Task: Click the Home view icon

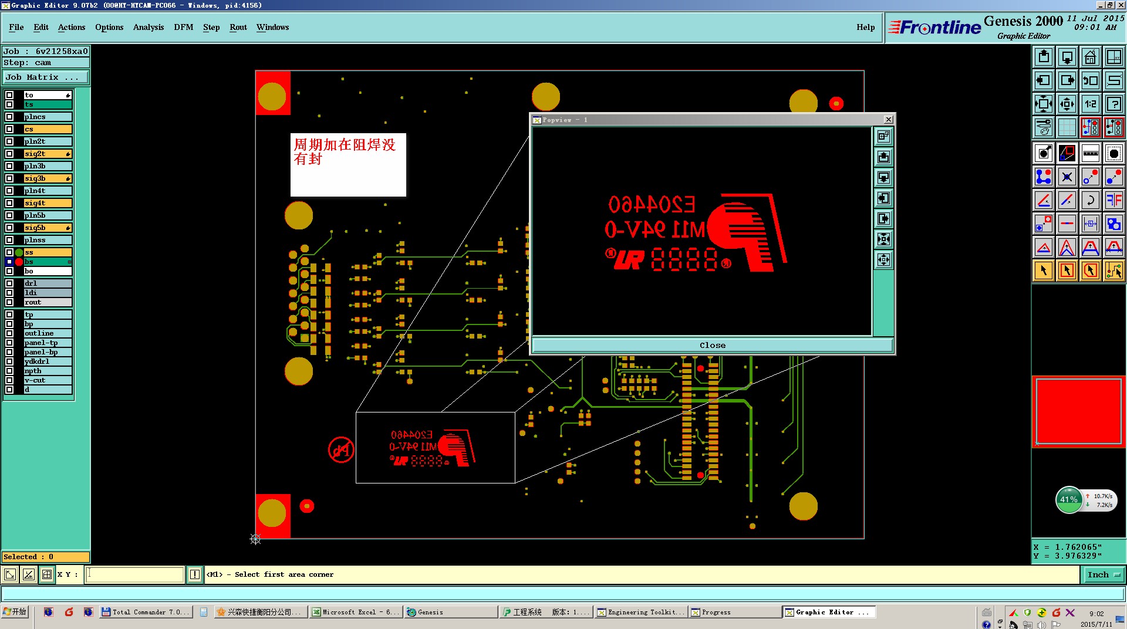Action: click(1091, 57)
